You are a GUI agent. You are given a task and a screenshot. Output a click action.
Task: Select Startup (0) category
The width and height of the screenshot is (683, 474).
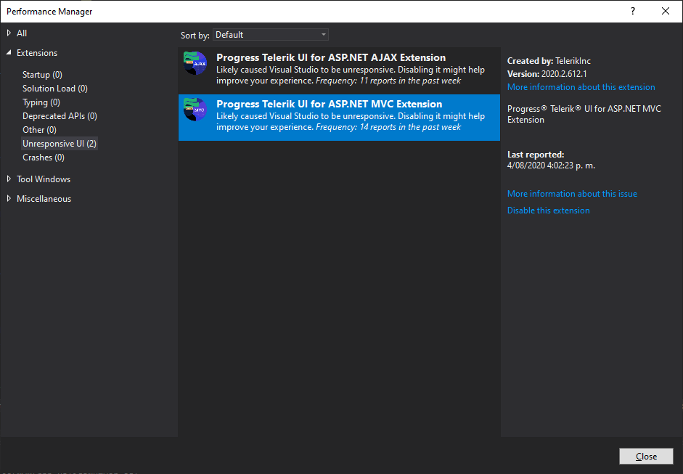pos(42,75)
